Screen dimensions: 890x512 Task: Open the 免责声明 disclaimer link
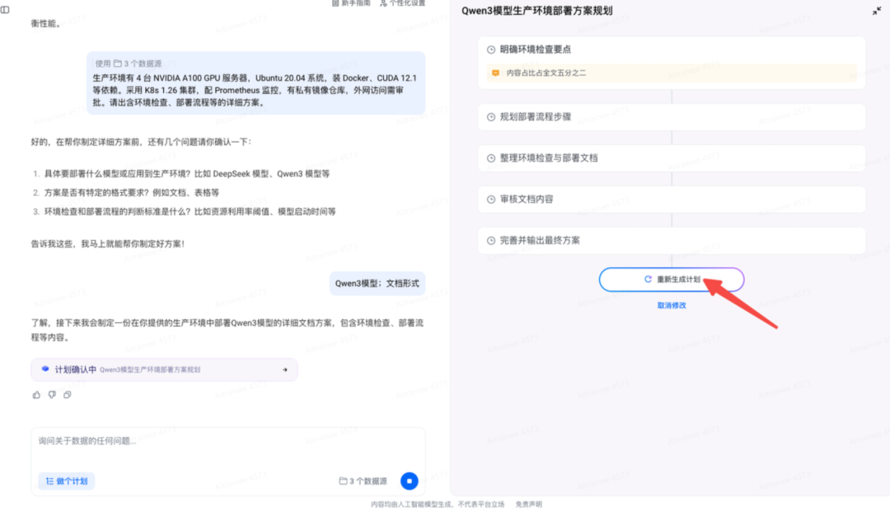(528, 504)
